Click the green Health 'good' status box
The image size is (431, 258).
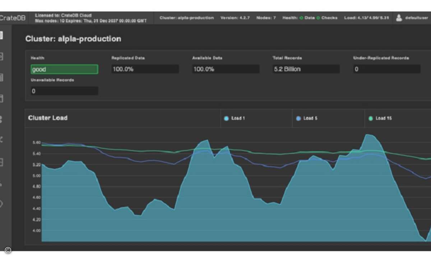(64, 69)
